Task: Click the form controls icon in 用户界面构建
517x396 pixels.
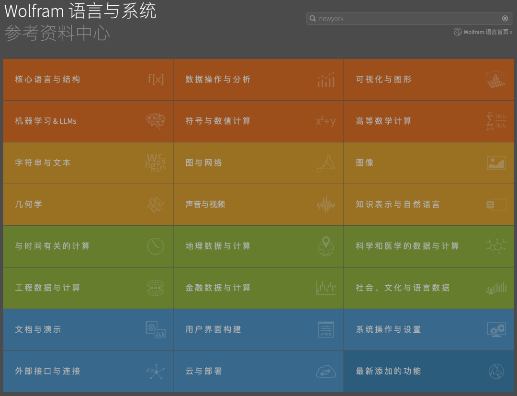Action: 326,330
